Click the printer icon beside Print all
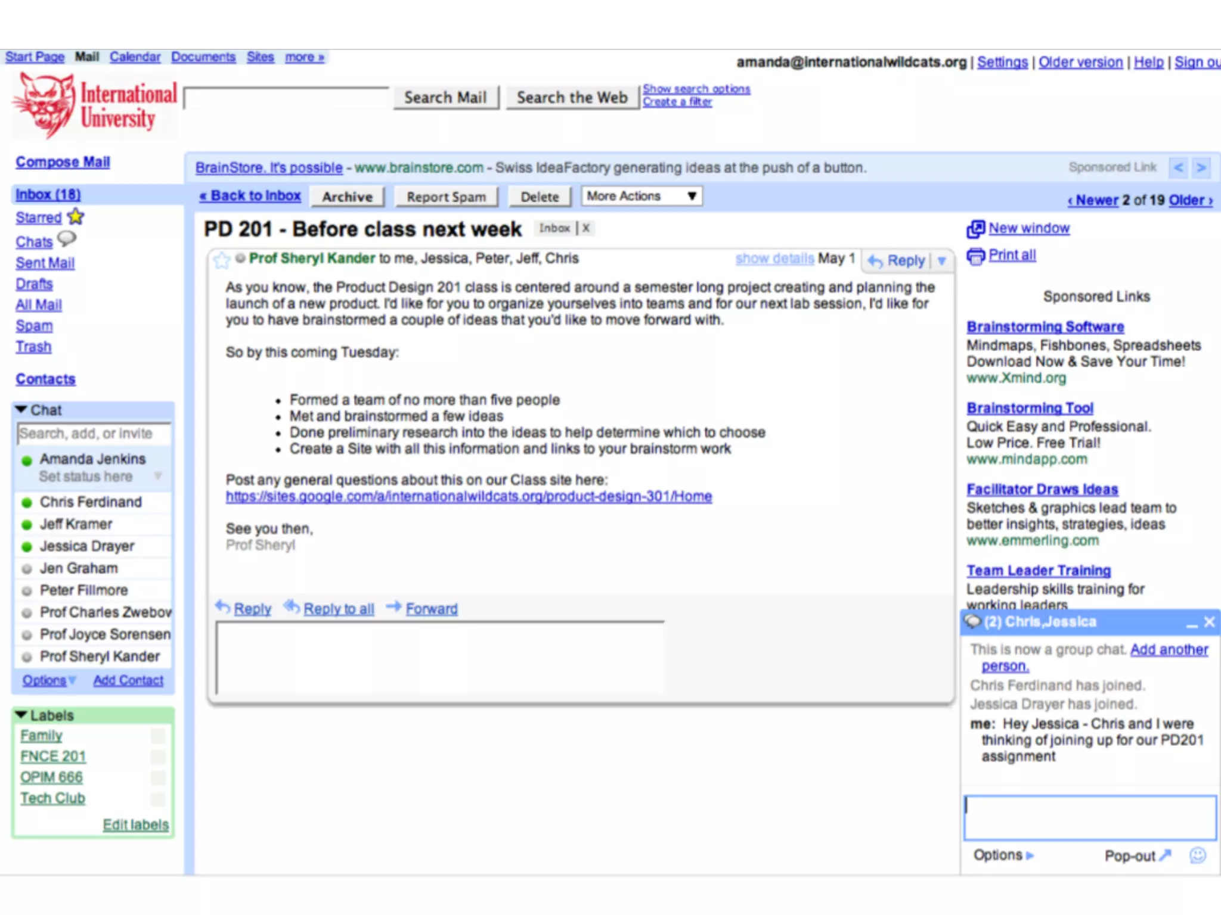 [975, 256]
